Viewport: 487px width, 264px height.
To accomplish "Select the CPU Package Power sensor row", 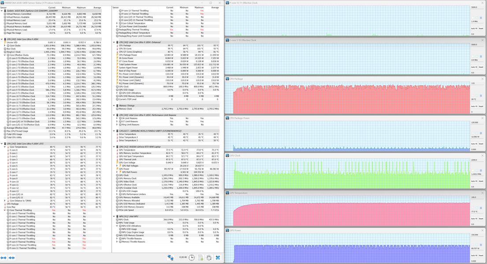I will [168, 55].
